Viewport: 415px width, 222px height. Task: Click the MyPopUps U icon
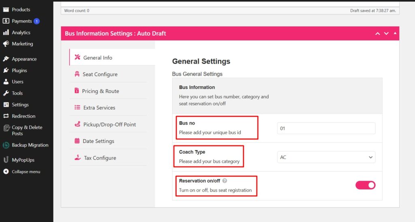pos(6,160)
